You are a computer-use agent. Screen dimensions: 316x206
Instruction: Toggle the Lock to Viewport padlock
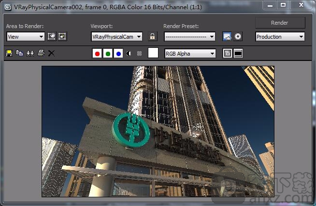(x=152, y=37)
